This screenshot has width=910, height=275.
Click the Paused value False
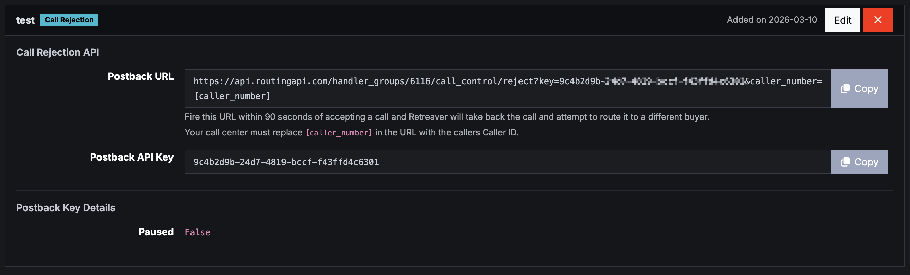[x=198, y=232]
